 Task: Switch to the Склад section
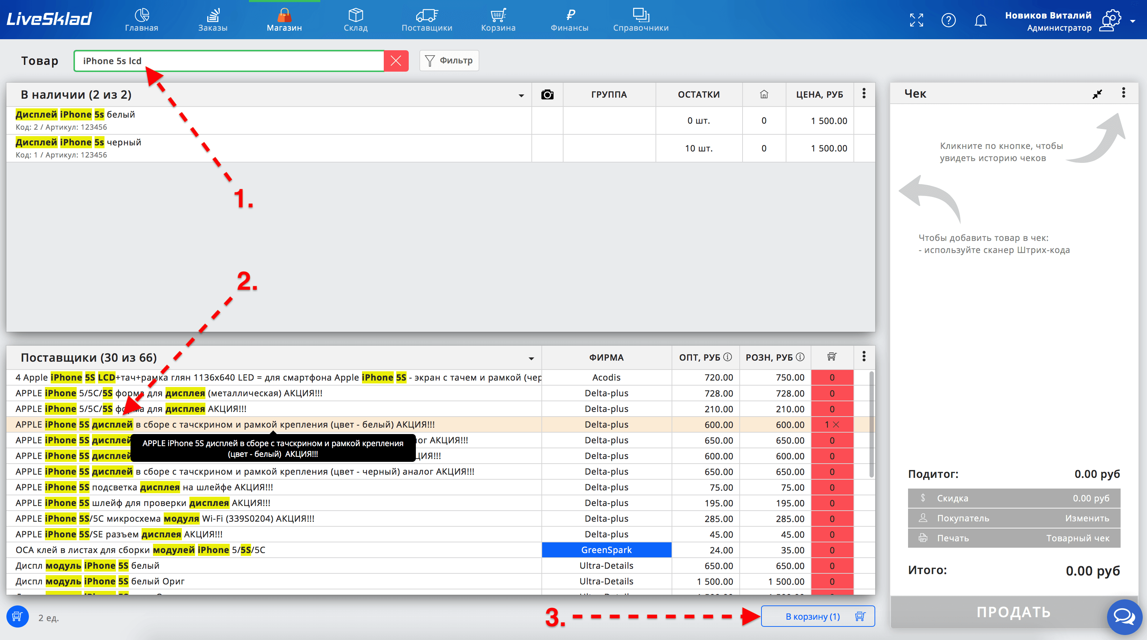pyautogui.click(x=355, y=20)
